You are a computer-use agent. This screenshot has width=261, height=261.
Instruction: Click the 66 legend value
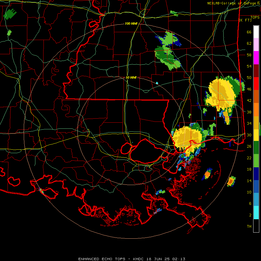[x=249, y=32]
